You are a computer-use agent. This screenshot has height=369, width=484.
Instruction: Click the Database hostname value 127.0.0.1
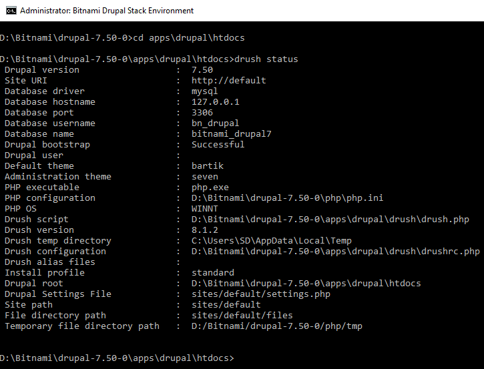point(216,102)
